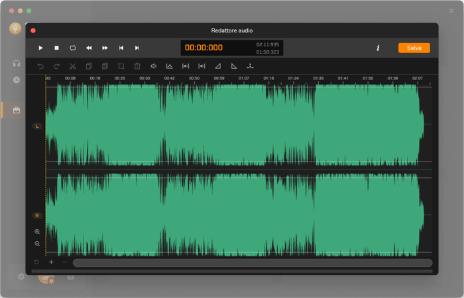Click the orange Salva button
This screenshot has width=464, height=298.
(x=414, y=48)
